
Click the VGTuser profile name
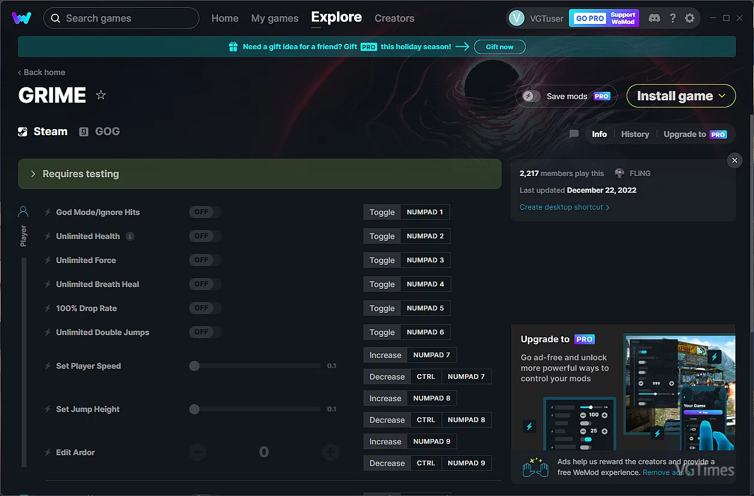(x=547, y=18)
